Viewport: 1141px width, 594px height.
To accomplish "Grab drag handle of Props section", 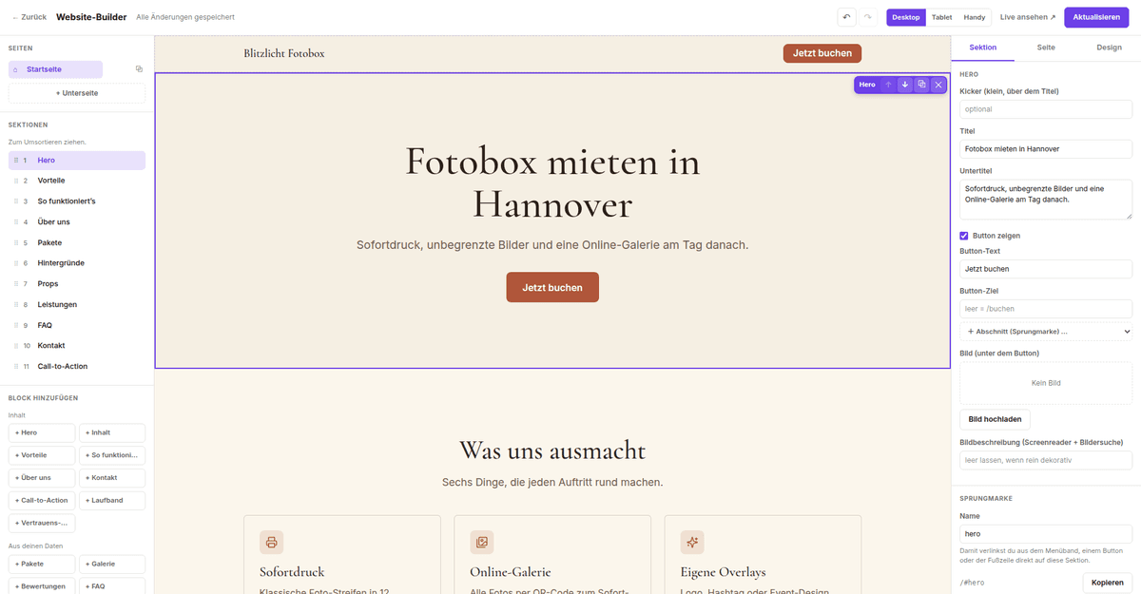I will tap(16, 284).
